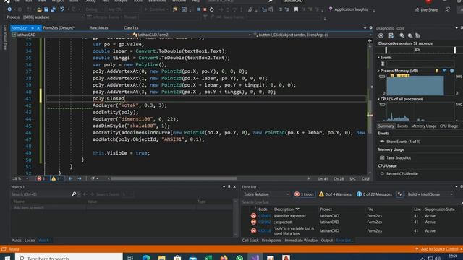463x260 pixels.
Task: Open the button1_Click member dropdown
Action: tap(313, 35)
